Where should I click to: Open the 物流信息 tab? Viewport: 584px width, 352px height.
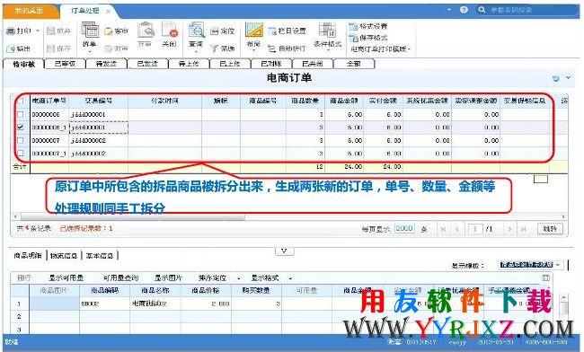[x=64, y=256]
